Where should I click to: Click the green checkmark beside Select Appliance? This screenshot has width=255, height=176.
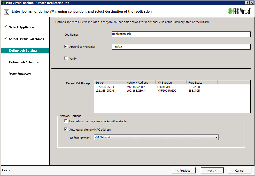click(6, 27)
